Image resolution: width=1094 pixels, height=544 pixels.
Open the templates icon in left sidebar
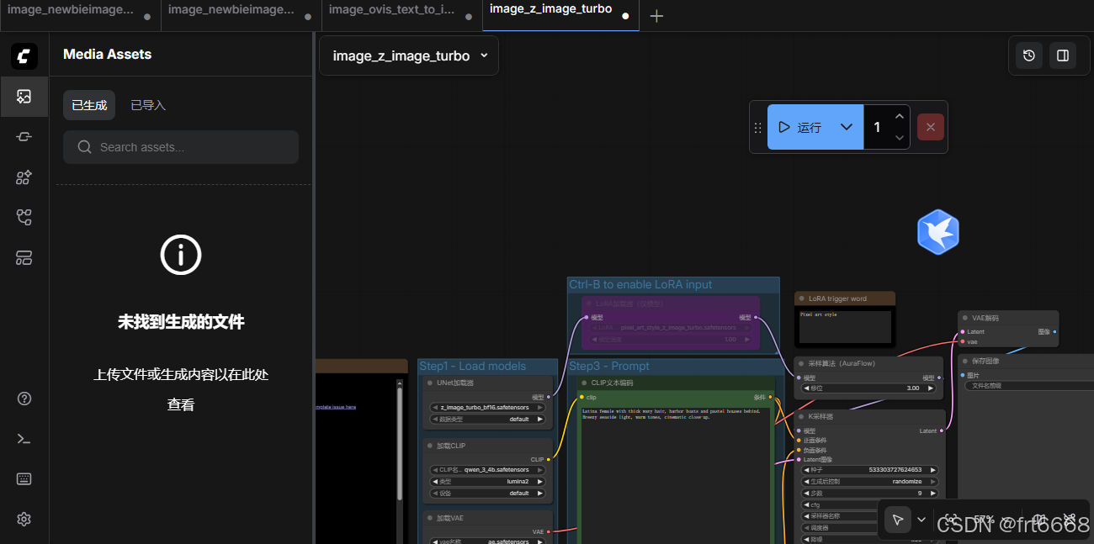24,258
